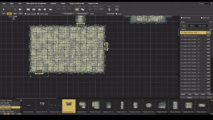Viewport: 213px width, 120px height.
Task: Click Export to PNG & JPG
Action: tap(77, 4)
